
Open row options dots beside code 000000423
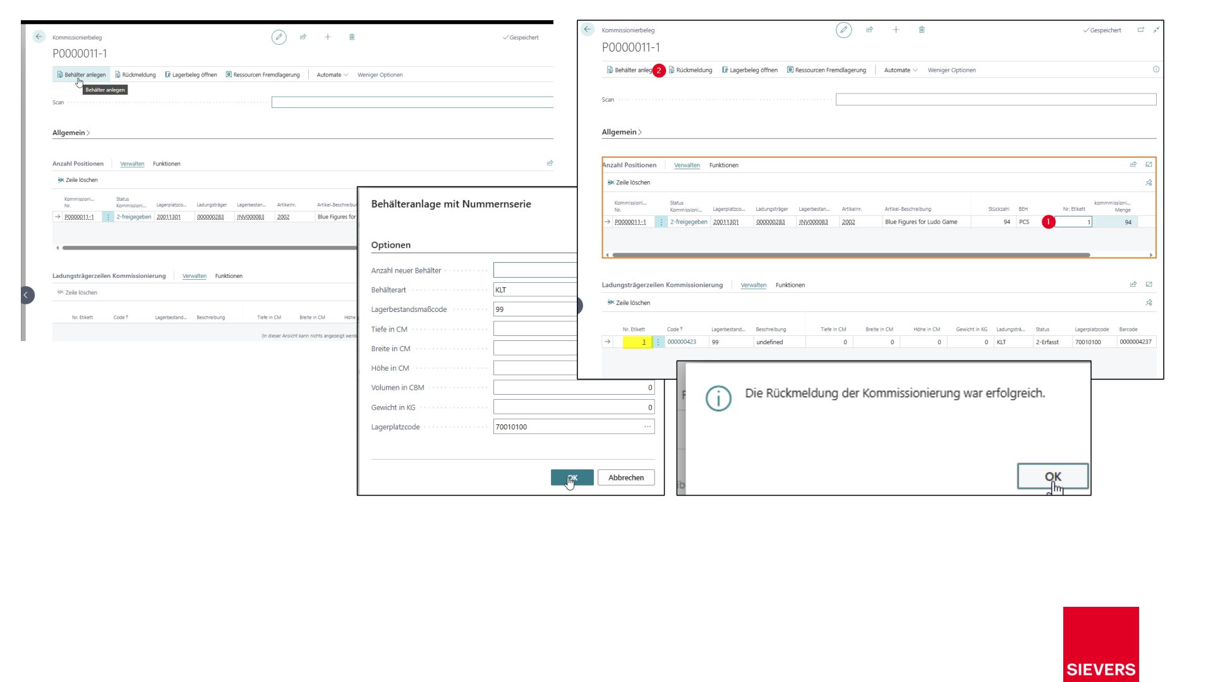[658, 342]
